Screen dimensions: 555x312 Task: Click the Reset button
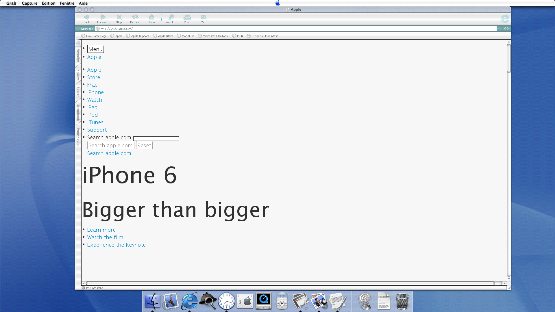(144, 145)
